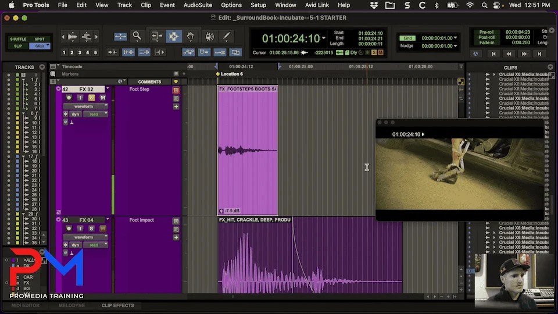Enable Shuffle edit mode
This screenshot has height=314, width=558.
[18, 39]
